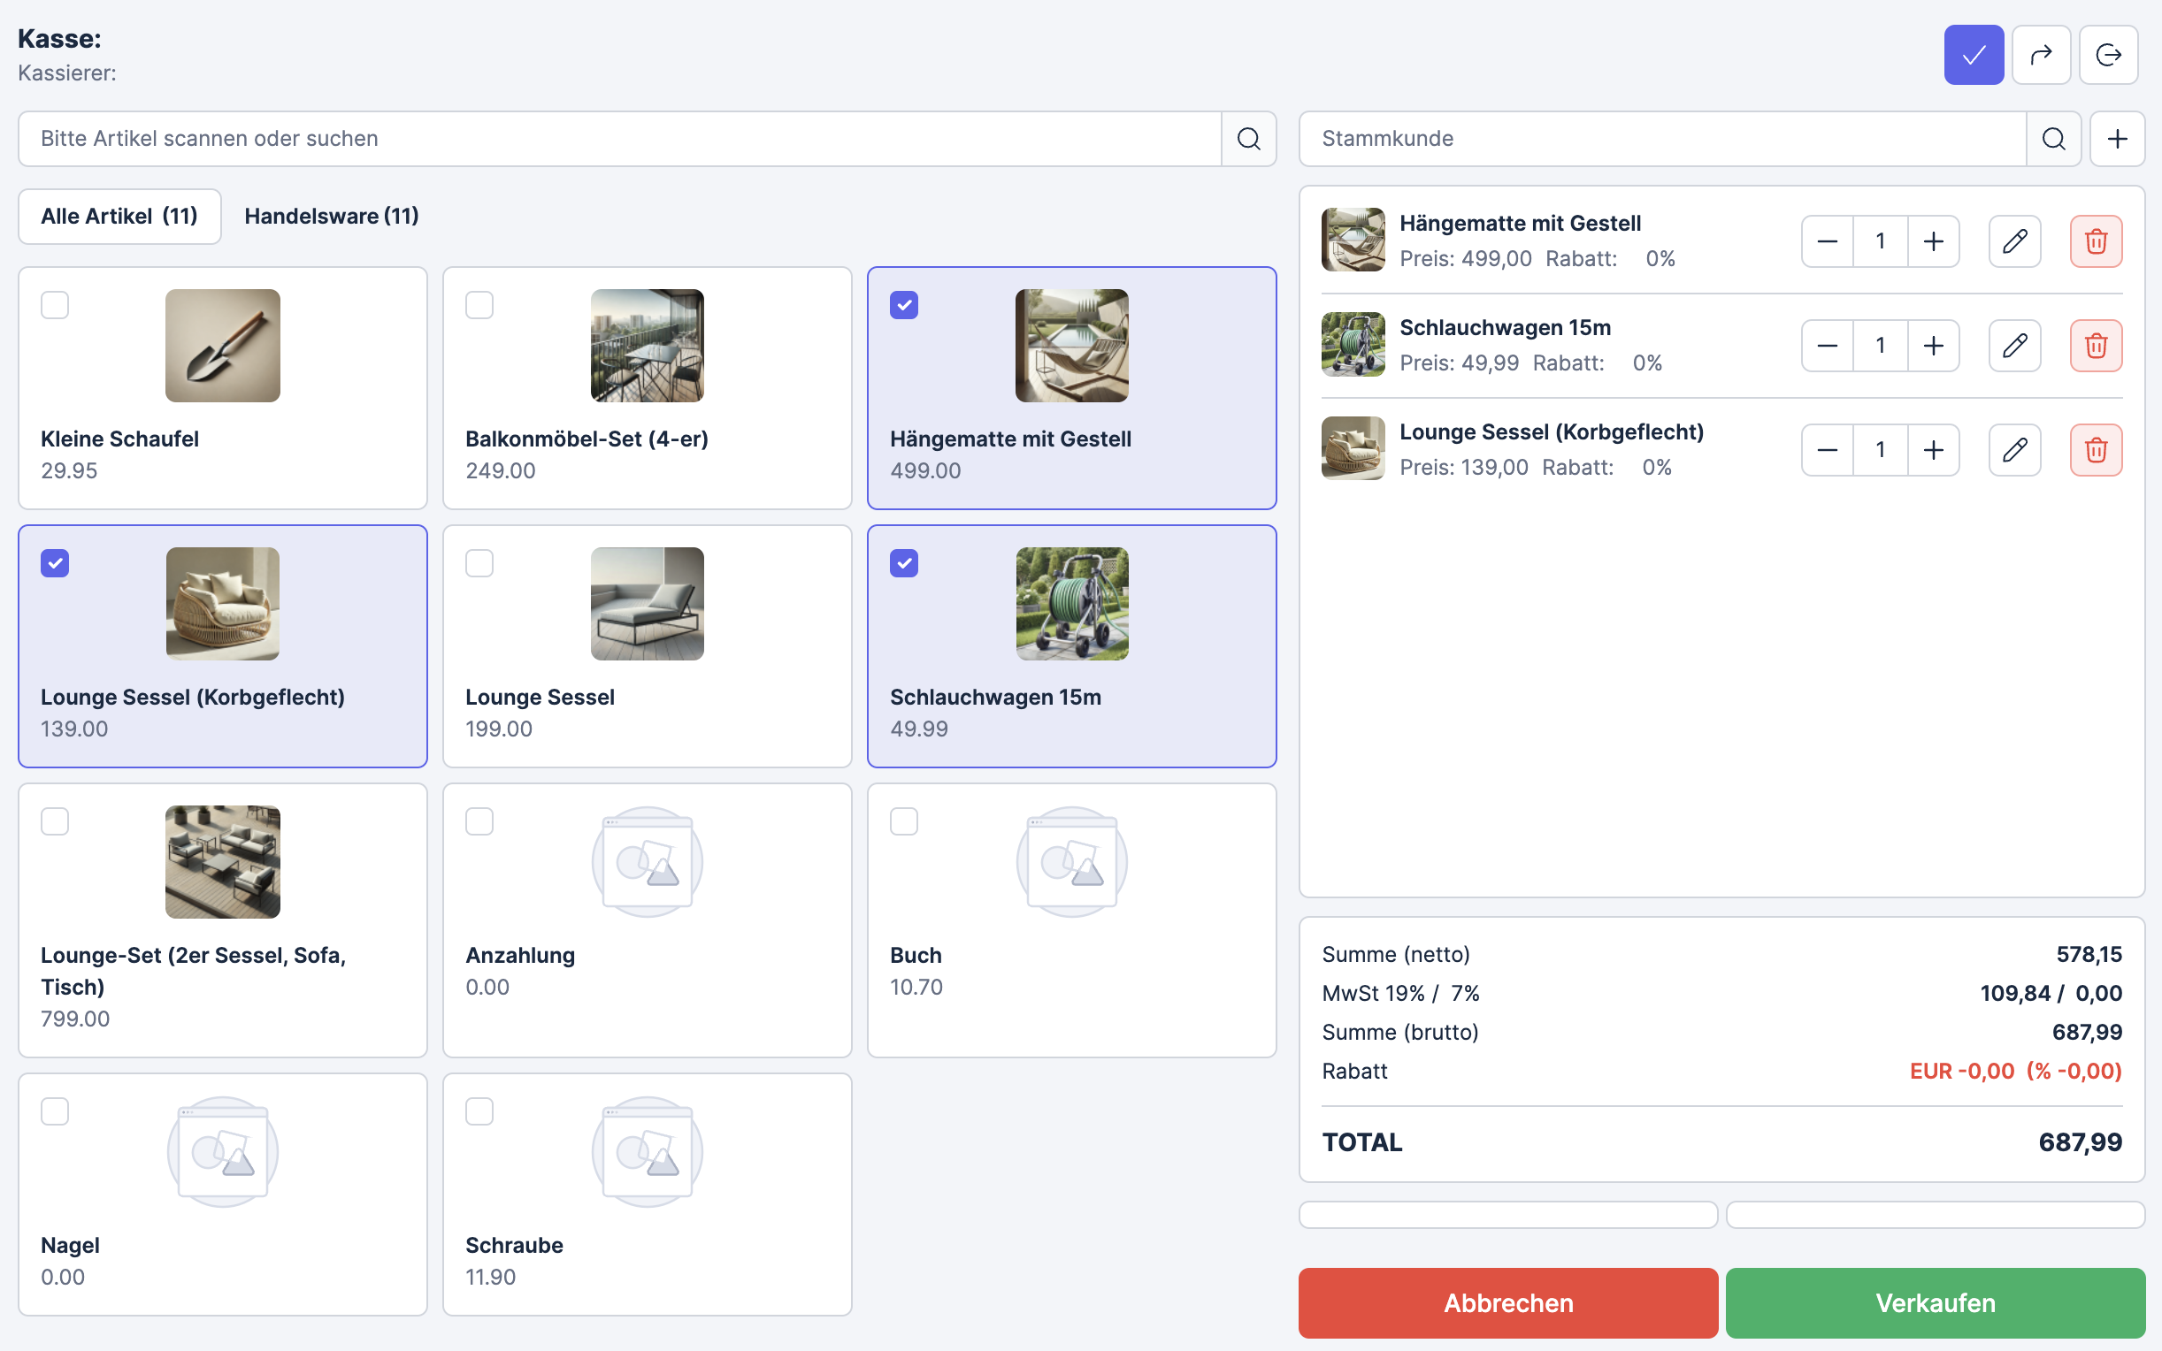Image resolution: width=2162 pixels, height=1351 pixels.
Task: Increase Lounge Sessel (Korbgeflecht) quantity
Action: pyautogui.click(x=1932, y=450)
